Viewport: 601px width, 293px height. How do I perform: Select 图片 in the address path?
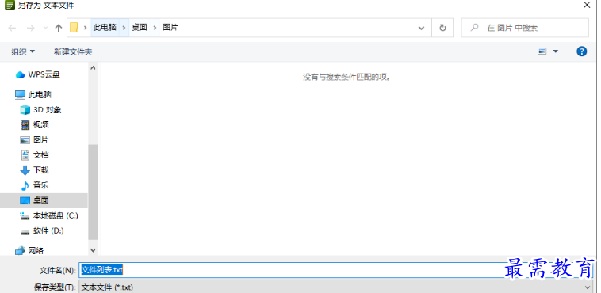[170, 28]
